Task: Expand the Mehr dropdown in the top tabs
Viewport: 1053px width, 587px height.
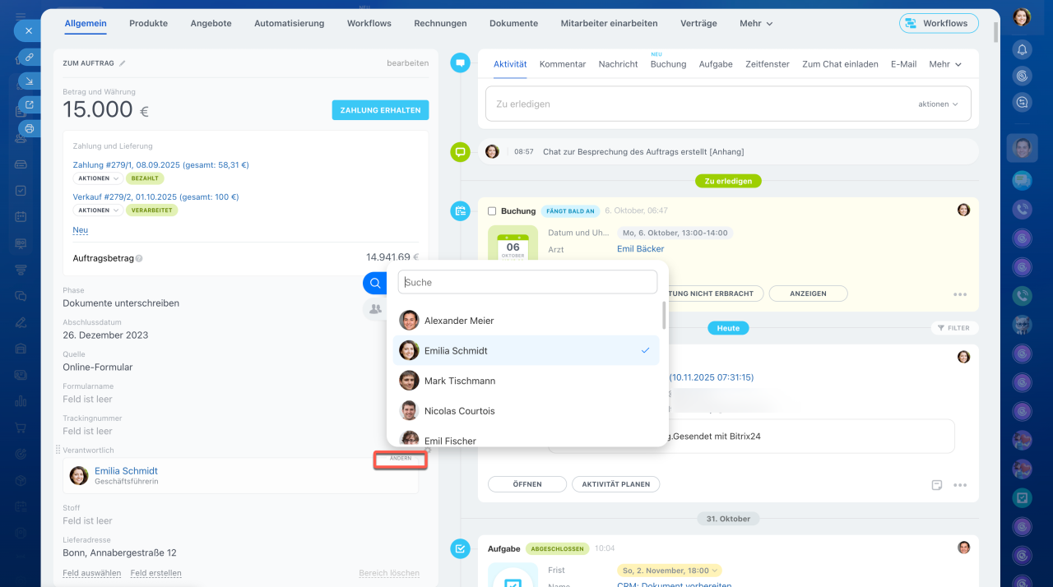Action: (x=755, y=24)
